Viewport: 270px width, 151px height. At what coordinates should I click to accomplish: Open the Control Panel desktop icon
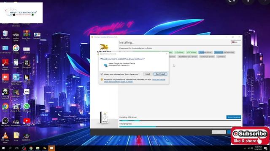(5, 49)
